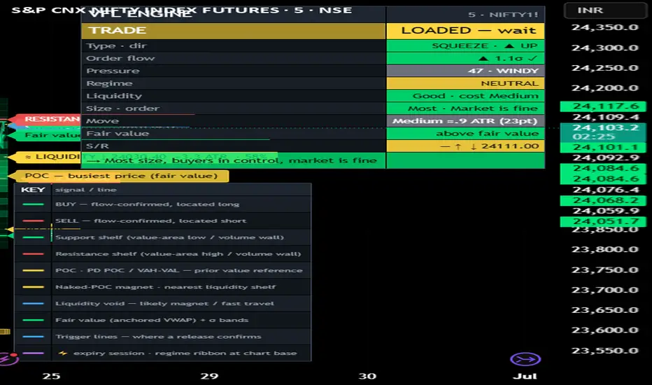Click the green 24,101.1 price label
652x385 pixels.
(603, 147)
